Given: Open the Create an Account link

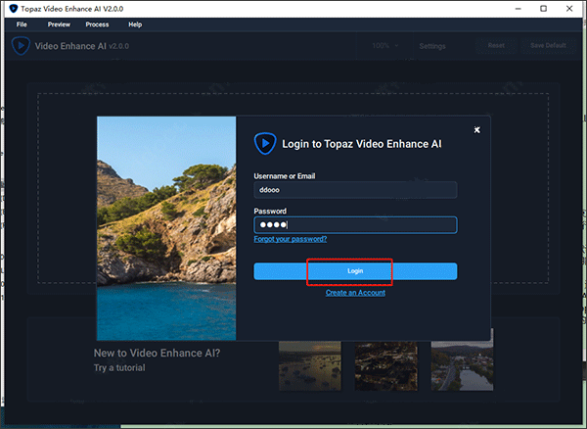Looking at the screenshot, I should 355,293.
